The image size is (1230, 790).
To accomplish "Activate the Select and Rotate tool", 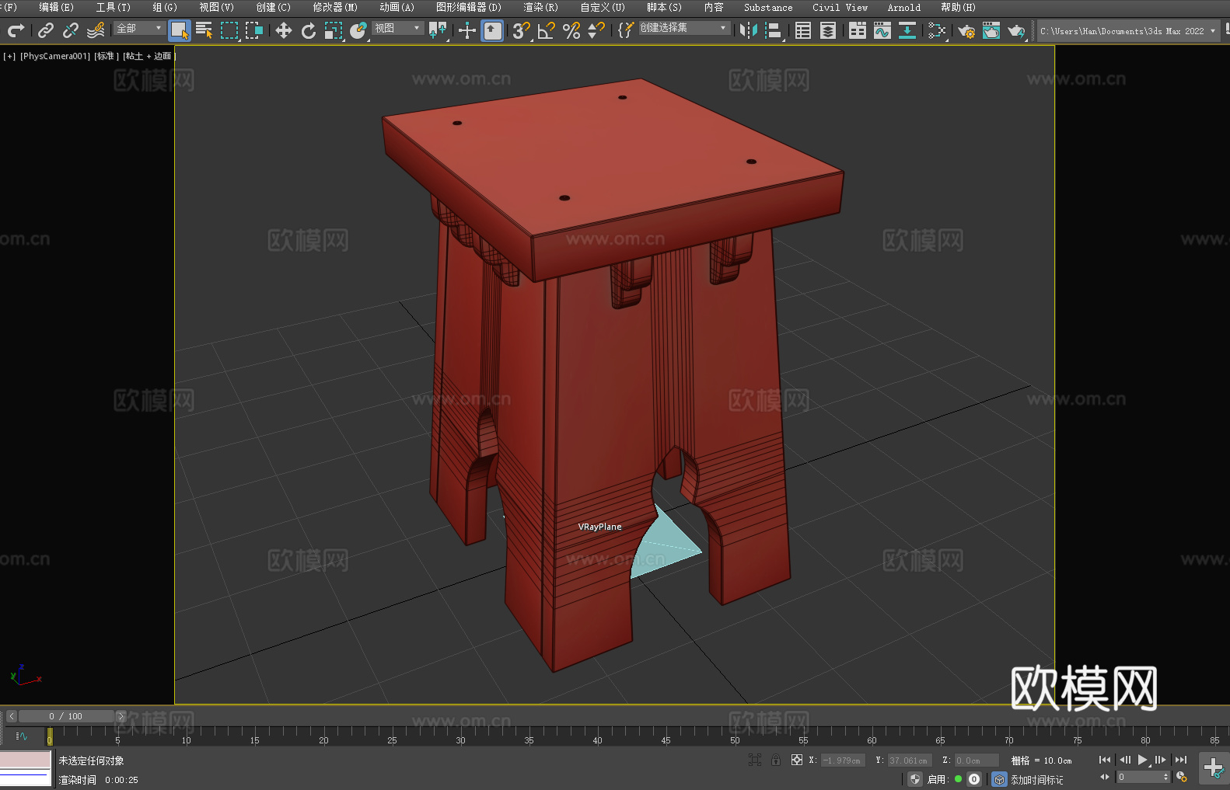I will pyautogui.click(x=309, y=30).
